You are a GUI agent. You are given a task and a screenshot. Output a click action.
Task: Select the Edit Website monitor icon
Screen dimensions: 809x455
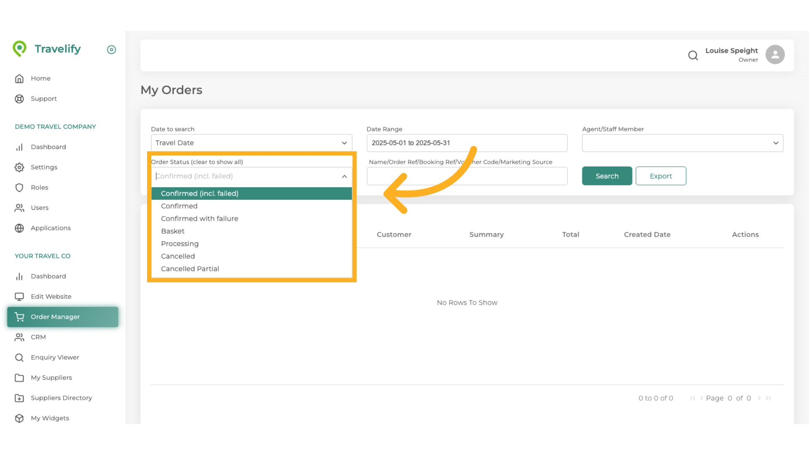[x=19, y=296]
